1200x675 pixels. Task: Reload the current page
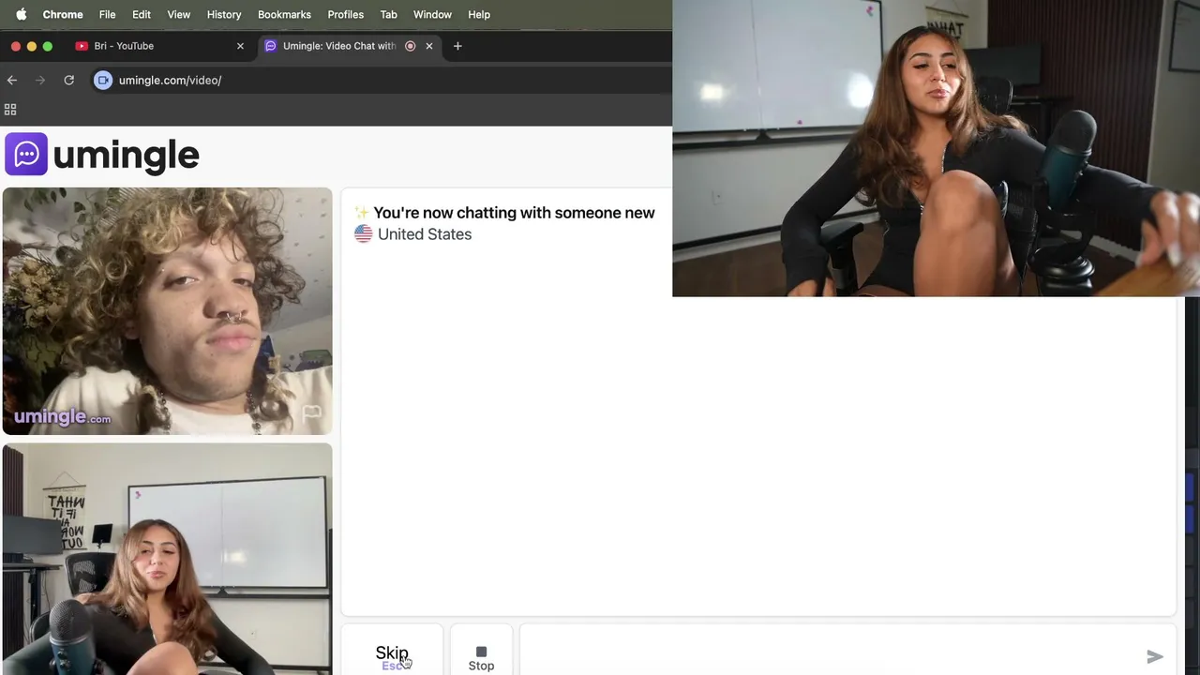coord(68,81)
